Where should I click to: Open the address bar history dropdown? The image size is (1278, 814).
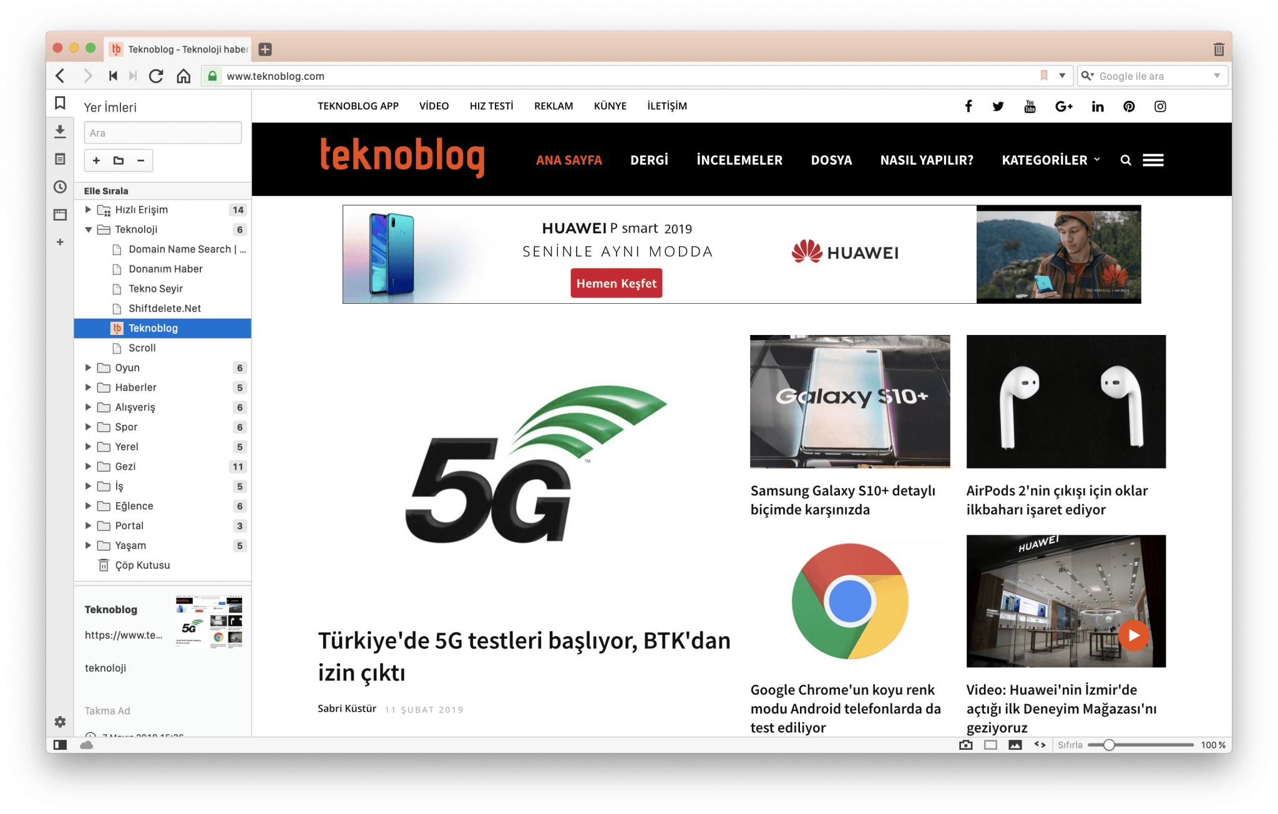(x=1062, y=75)
